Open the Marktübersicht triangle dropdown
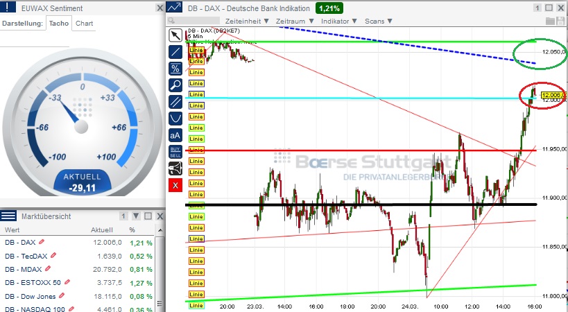 (136, 216)
